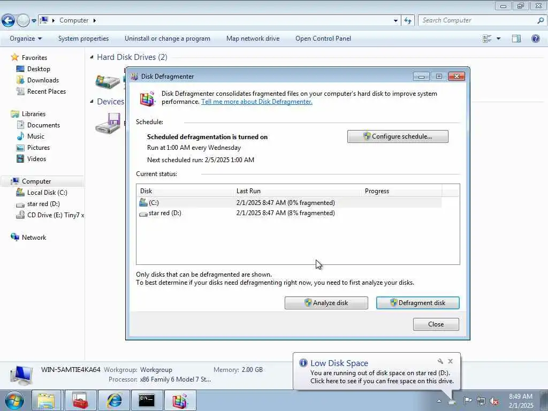
Task: Collapse the Hard Disk Drives group
Action: tap(92, 57)
